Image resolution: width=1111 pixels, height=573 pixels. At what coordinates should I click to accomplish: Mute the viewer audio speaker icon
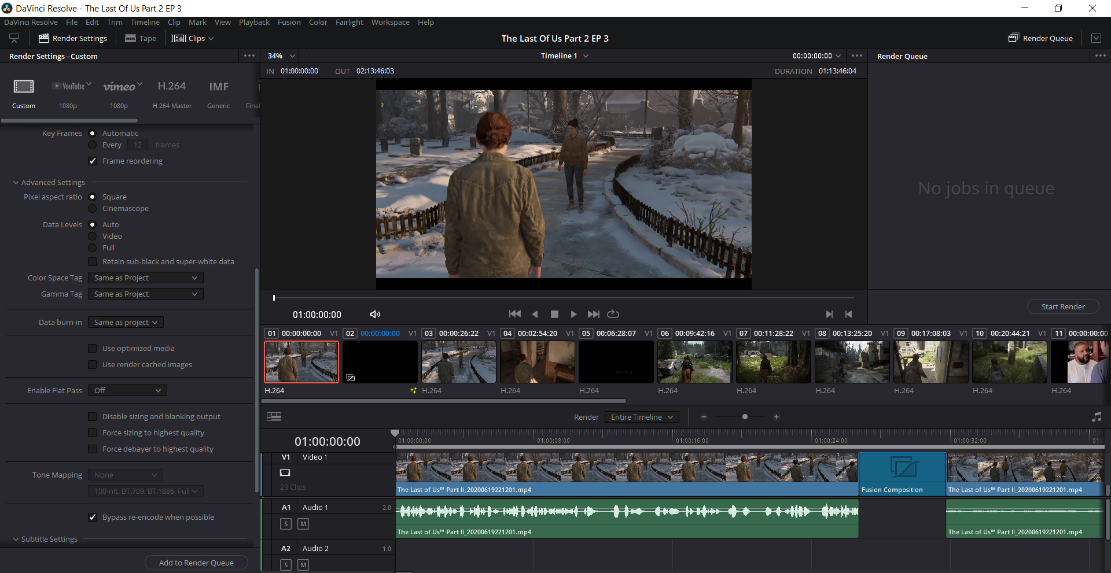375,314
